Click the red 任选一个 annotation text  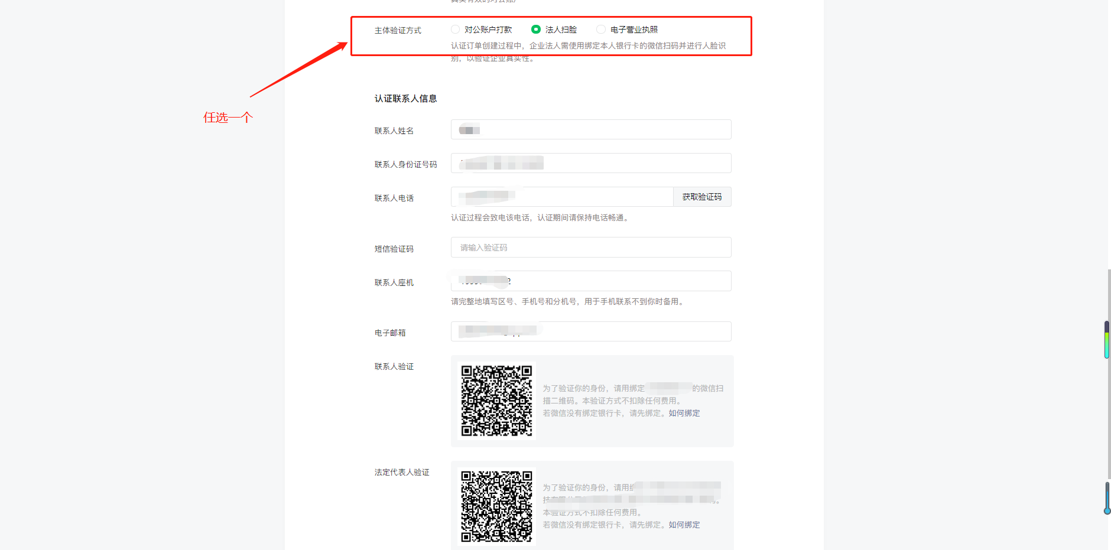[228, 118]
